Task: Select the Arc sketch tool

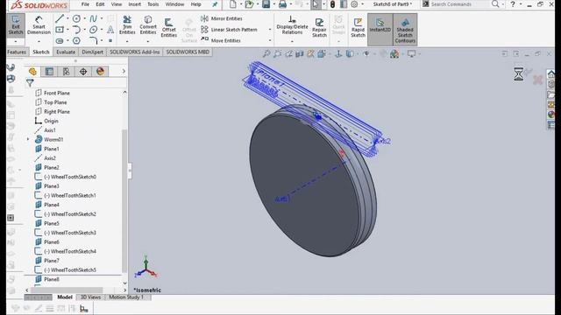Action: click(76, 29)
